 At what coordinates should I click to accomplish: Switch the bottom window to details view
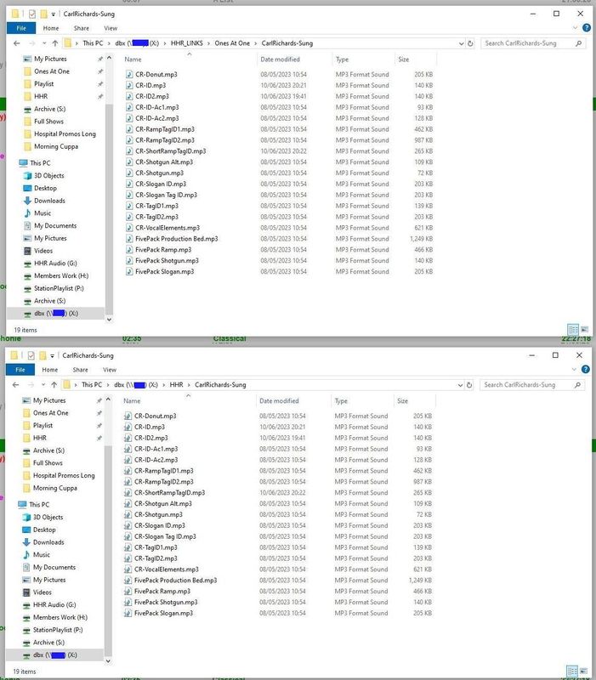point(572,671)
